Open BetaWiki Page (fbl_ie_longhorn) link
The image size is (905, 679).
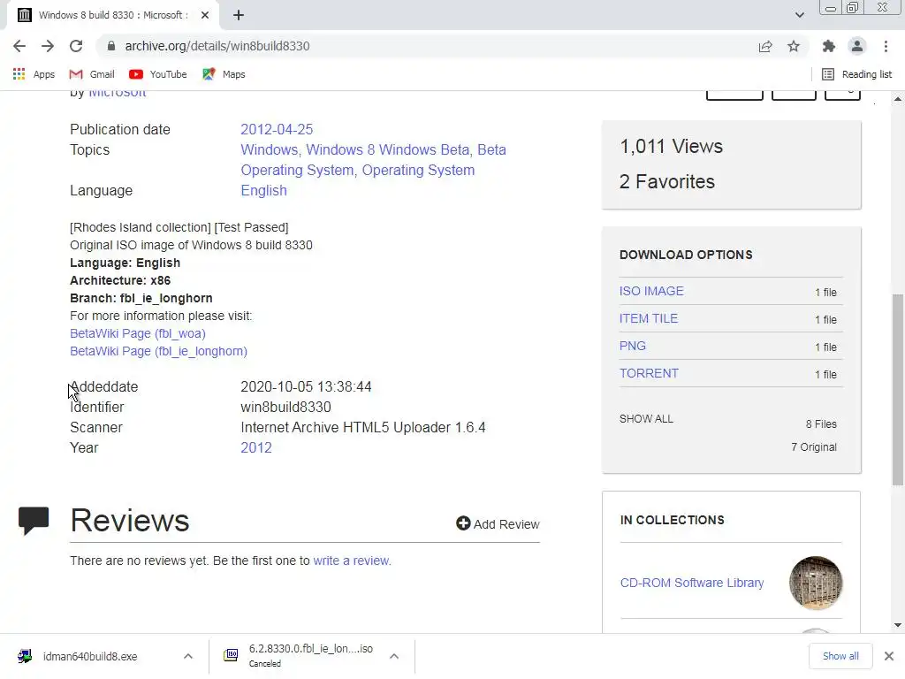[x=158, y=351]
